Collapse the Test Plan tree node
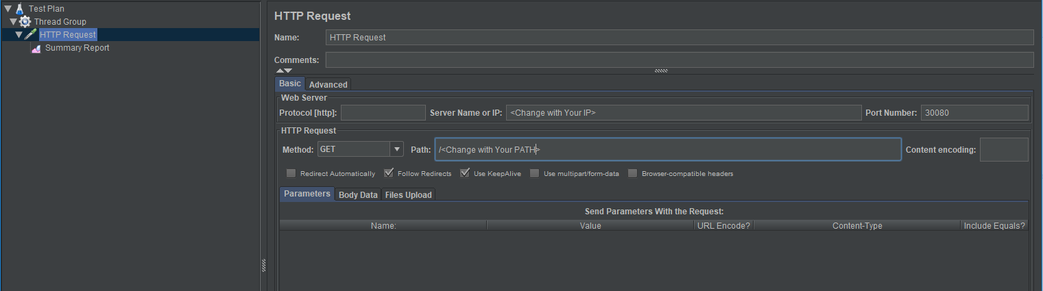This screenshot has width=1043, height=291. [x=7, y=9]
